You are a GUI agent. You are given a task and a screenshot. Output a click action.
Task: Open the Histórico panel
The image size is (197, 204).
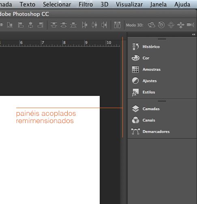[x=146, y=46]
